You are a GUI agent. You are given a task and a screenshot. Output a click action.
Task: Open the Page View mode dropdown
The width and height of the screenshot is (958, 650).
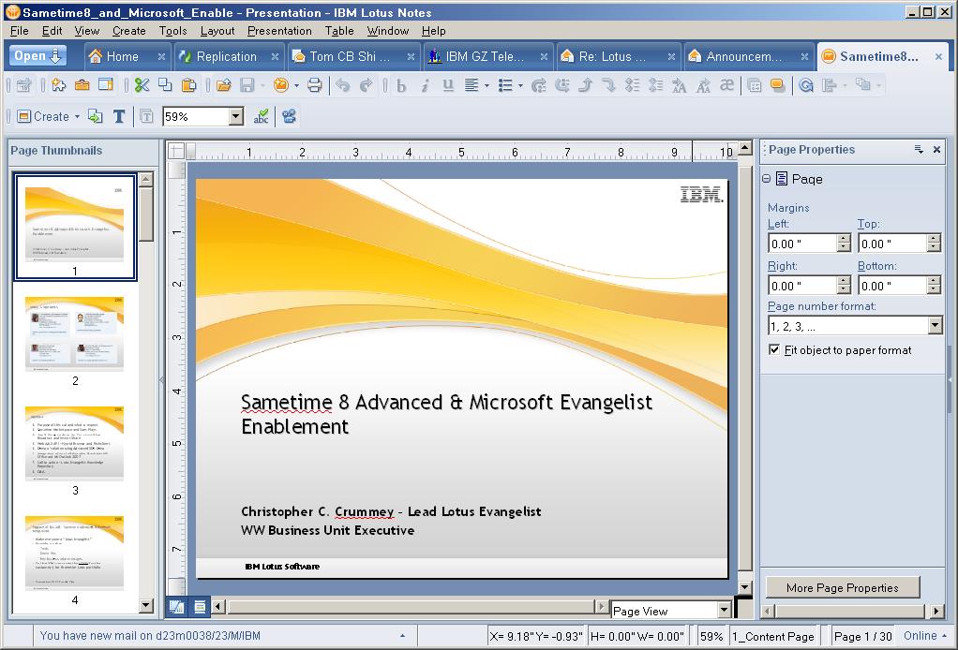(x=725, y=610)
